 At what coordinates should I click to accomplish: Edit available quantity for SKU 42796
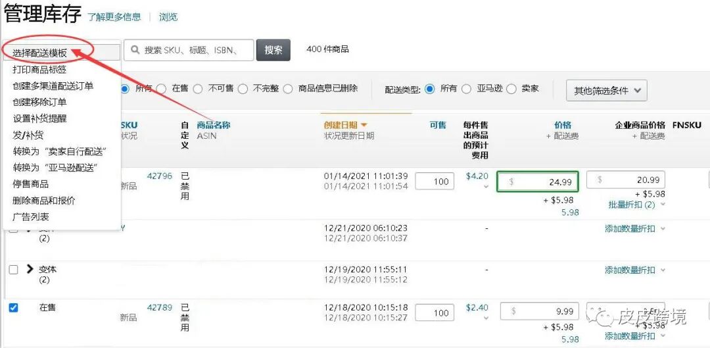tap(435, 182)
